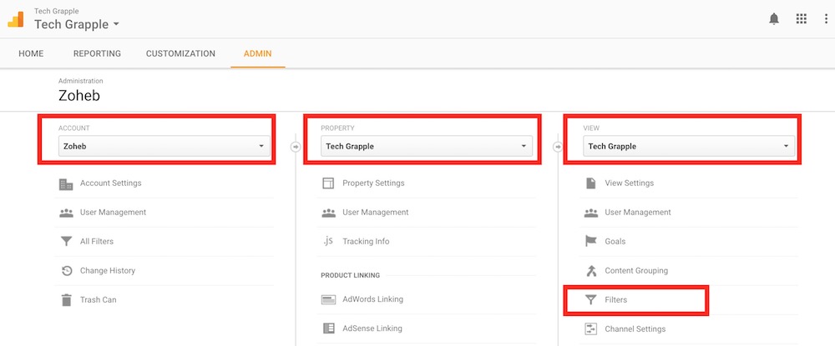835x346 pixels.
Task: Click the Goals flag icon
Action: pyautogui.click(x=591, y=241)
